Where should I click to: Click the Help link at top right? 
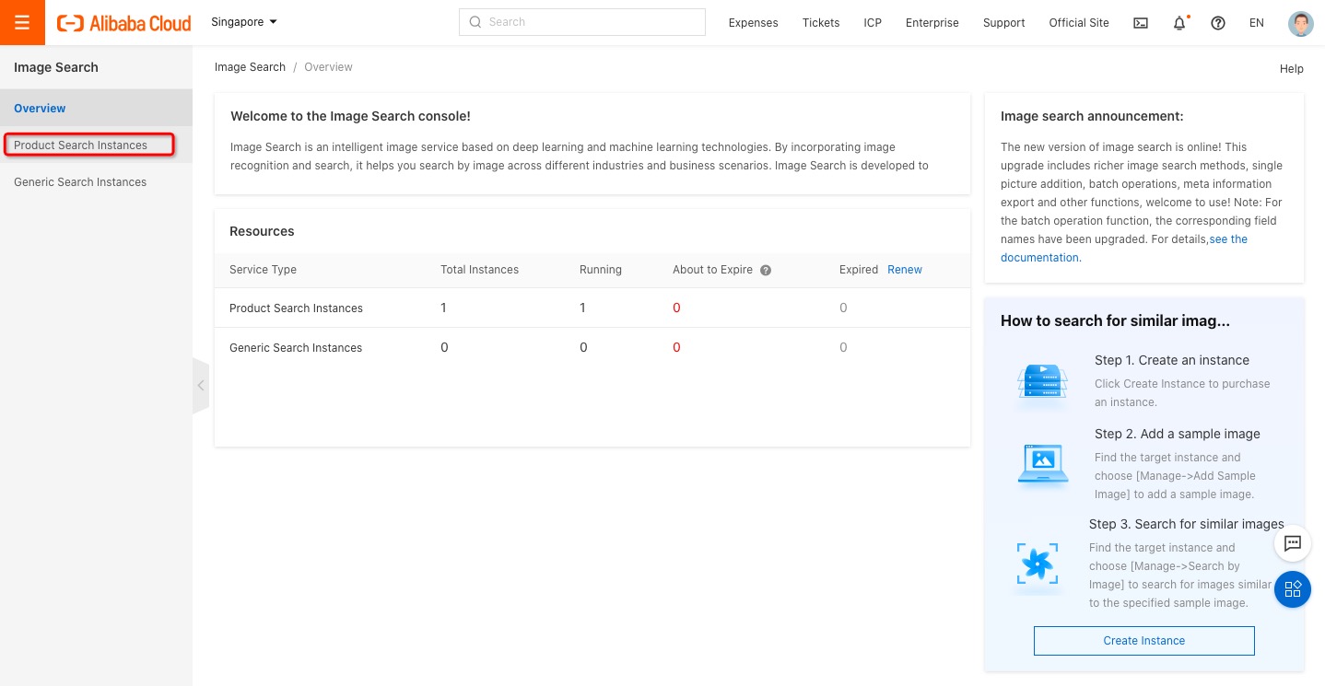(x=1292, y=68)
